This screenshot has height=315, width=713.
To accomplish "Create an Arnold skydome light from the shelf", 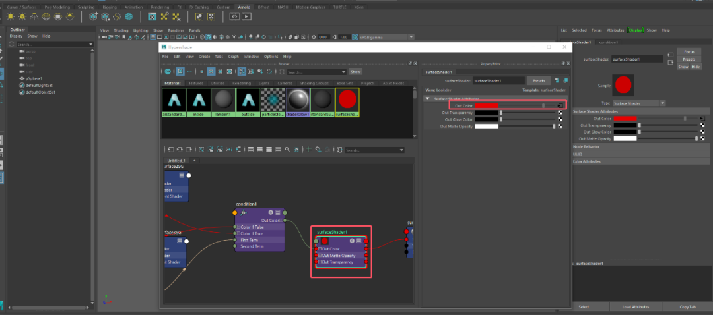I will pyautogui.click(x=46, y=16).
